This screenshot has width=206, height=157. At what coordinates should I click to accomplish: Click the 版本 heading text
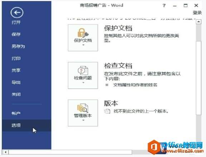111,103
